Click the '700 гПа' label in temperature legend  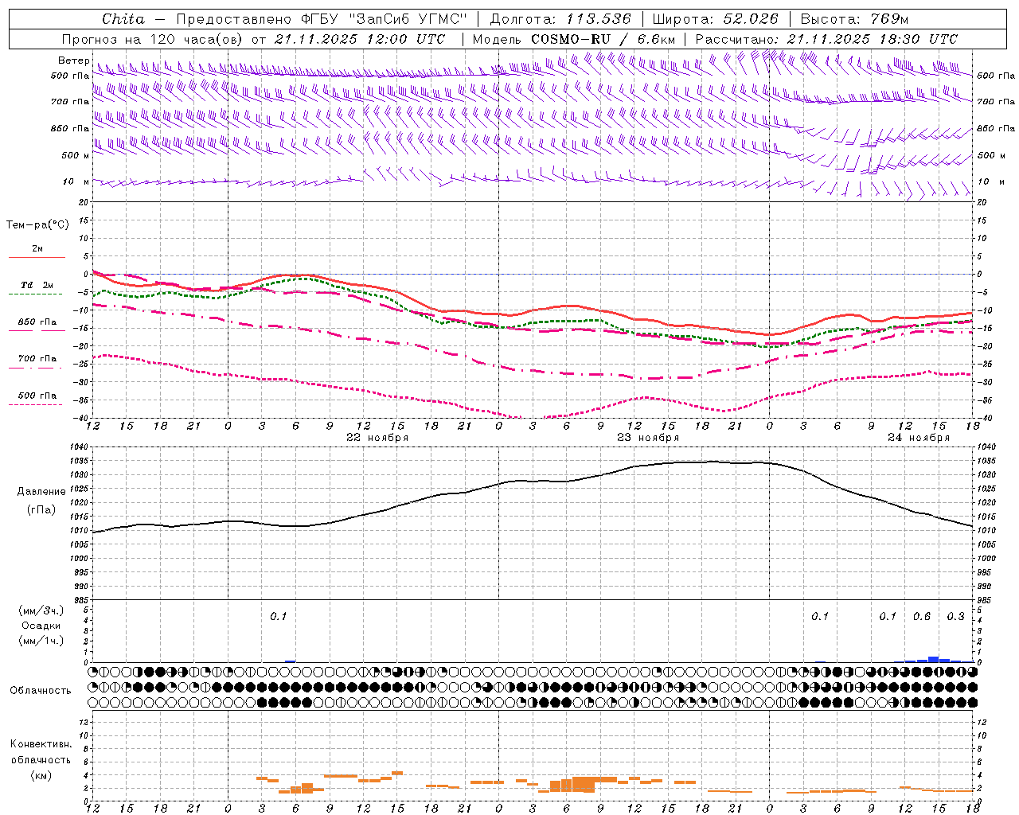point(37,359)
